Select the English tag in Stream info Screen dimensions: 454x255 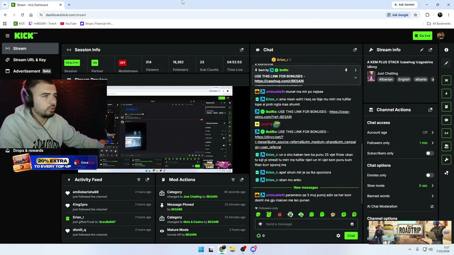coord(404,79)
